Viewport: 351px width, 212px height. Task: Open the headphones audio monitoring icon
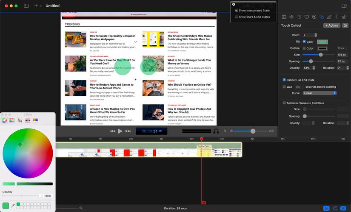click(x=216, y=131)
